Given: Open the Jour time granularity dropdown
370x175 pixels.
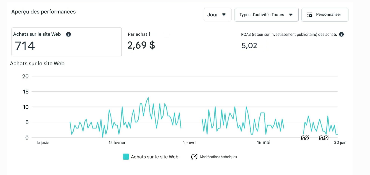Looking at the screenshot, I should (x=217, y=15).
